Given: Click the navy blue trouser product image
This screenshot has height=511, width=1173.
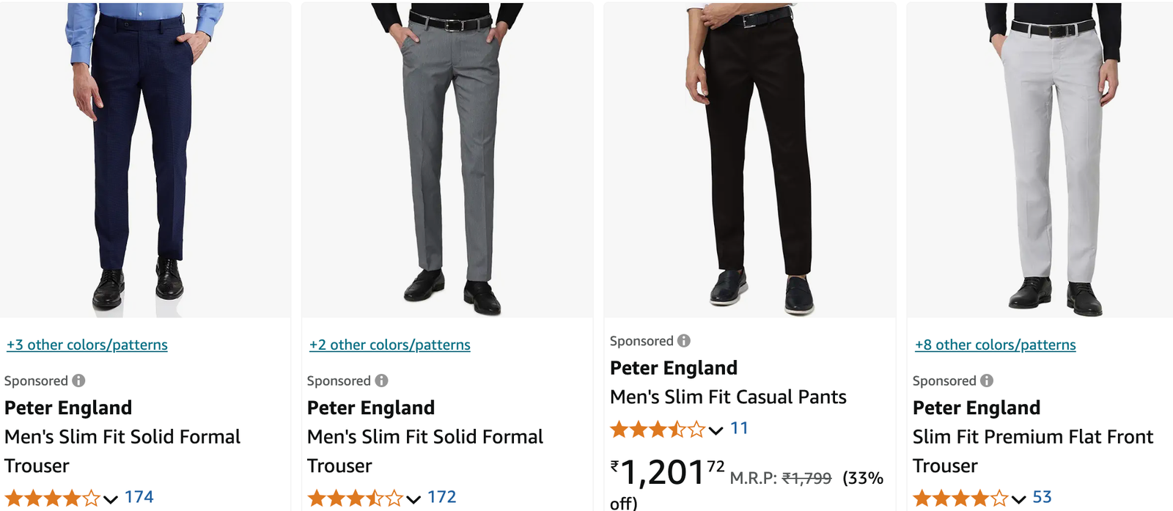Looking at the screenshot, I should 145,158.
